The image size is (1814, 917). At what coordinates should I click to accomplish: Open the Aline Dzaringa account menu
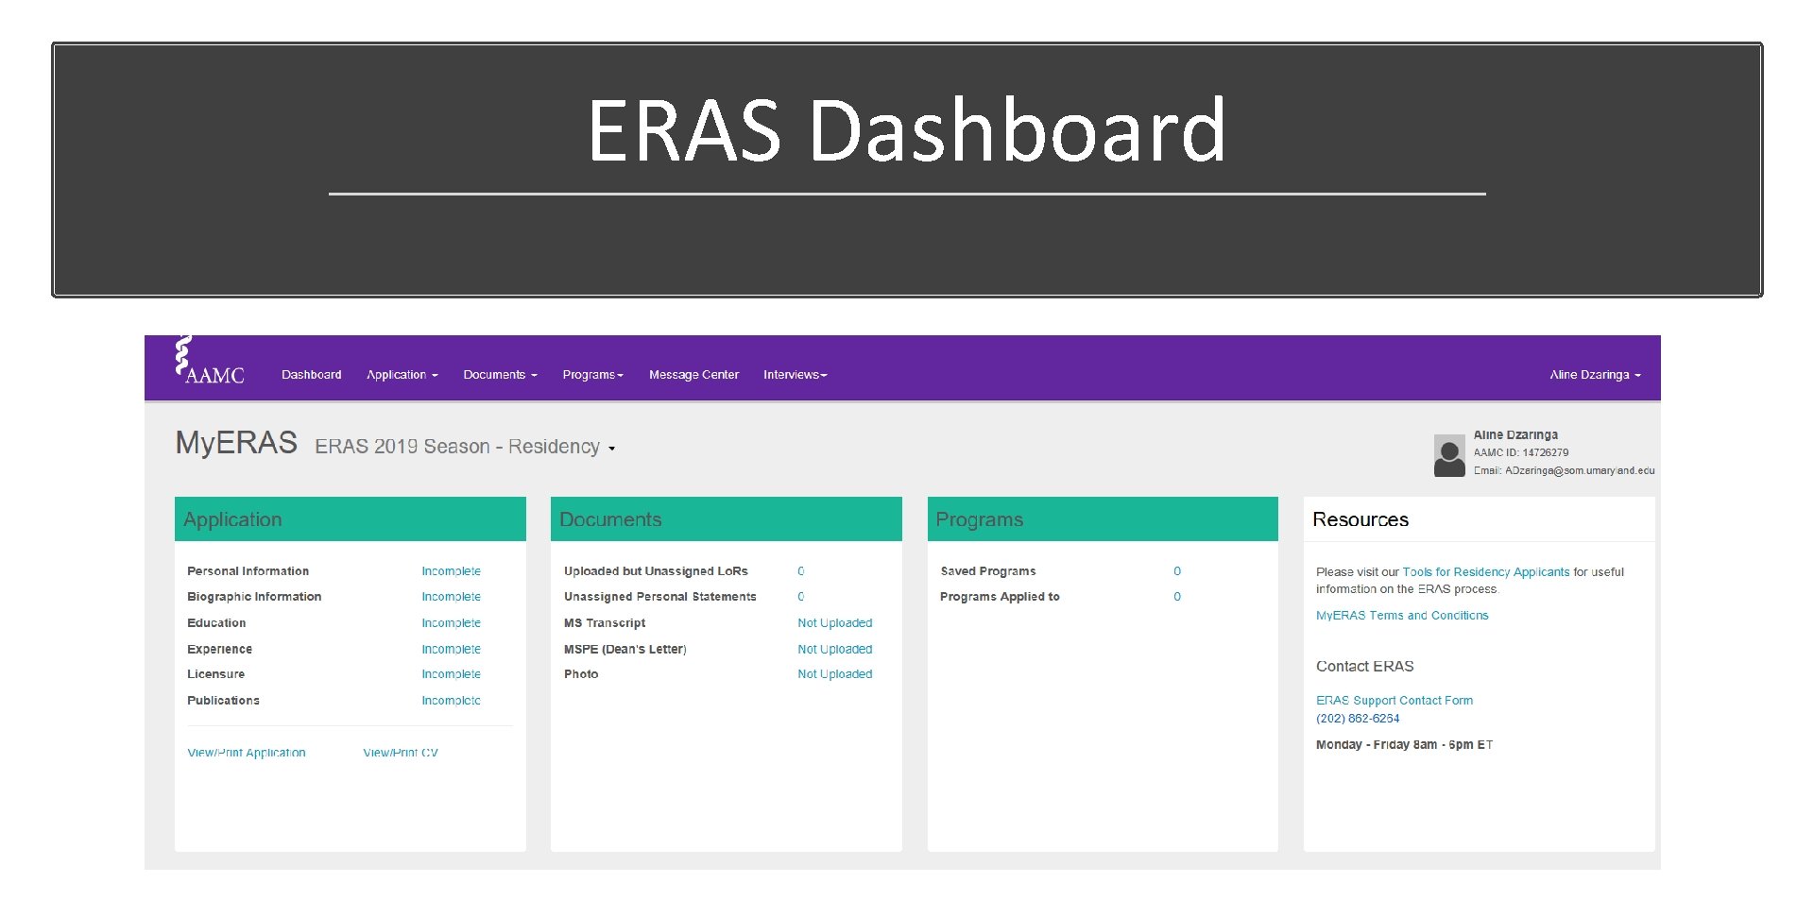[1594, 374]
